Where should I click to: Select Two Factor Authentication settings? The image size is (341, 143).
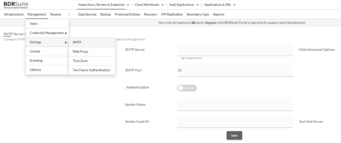coord(92,70)
